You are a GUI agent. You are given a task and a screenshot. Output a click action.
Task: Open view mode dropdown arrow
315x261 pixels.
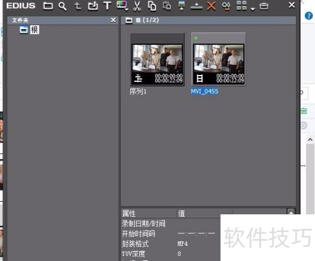point(253,9)
